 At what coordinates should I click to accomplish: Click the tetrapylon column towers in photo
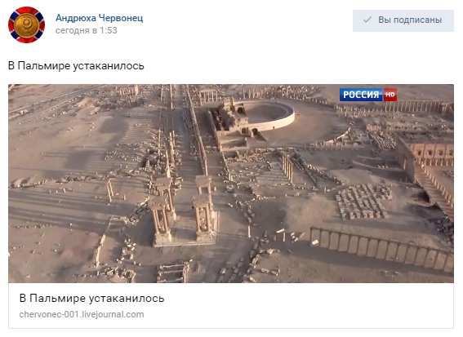tap(185, 208)
